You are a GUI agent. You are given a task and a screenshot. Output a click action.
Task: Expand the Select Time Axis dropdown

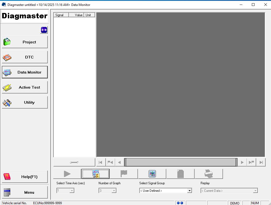72,190
